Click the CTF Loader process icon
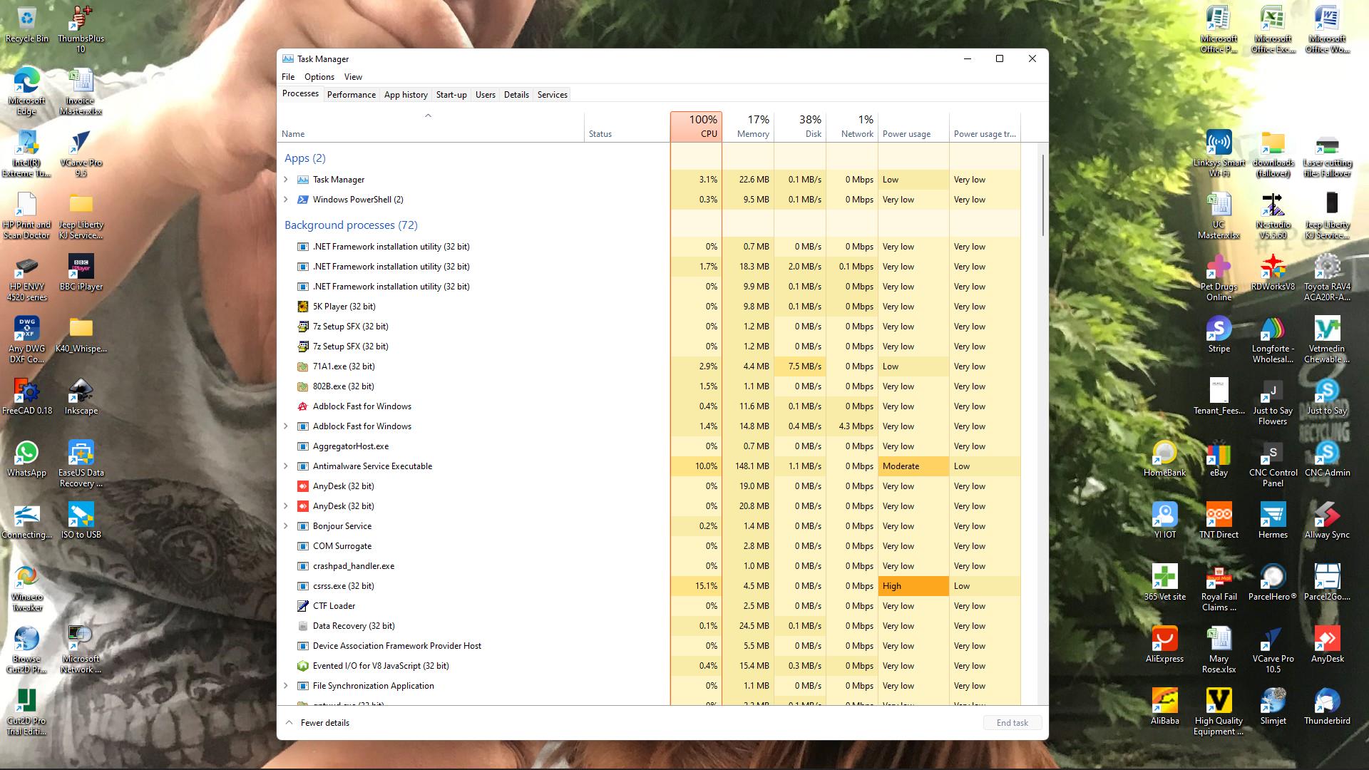The height and width of the screenshot is (770, 1369). pyautogui.click(x=302, y=606)
